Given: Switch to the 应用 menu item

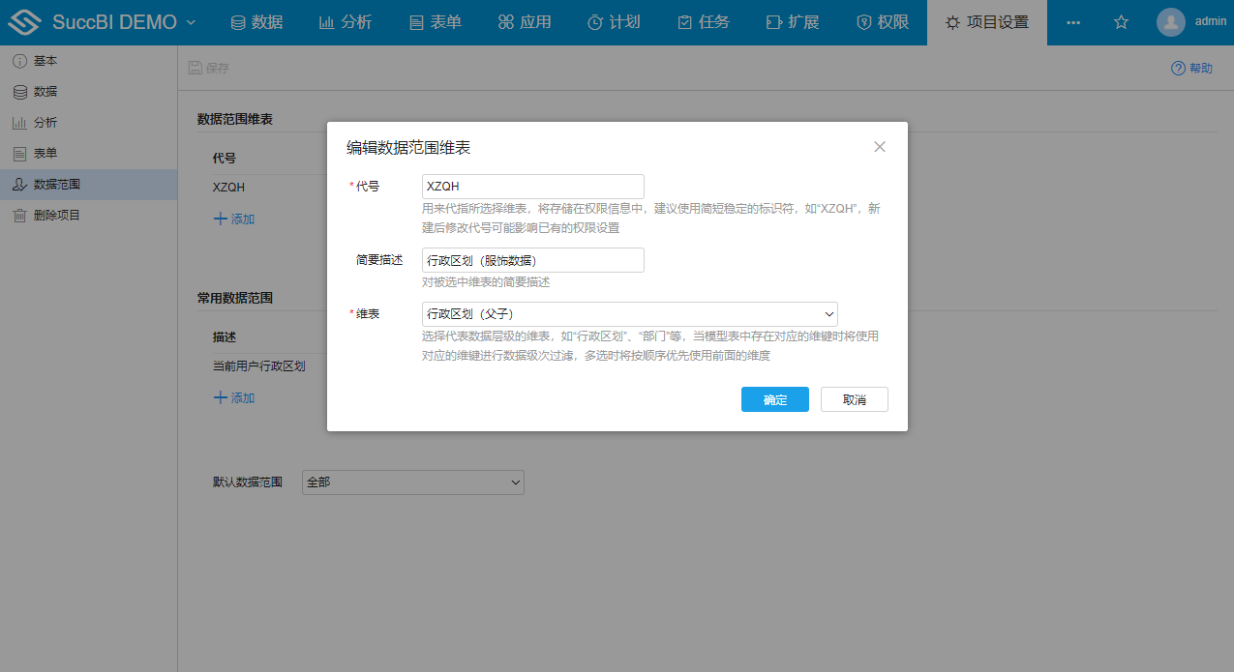Looking at the screenshot, I should pos(524,20).
